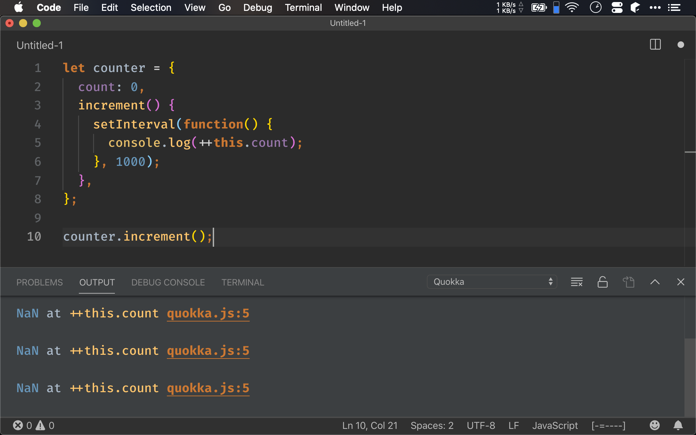Close the bottom output panel
The height and width of the screenshot is (435, 696).
tap(680, 282)
